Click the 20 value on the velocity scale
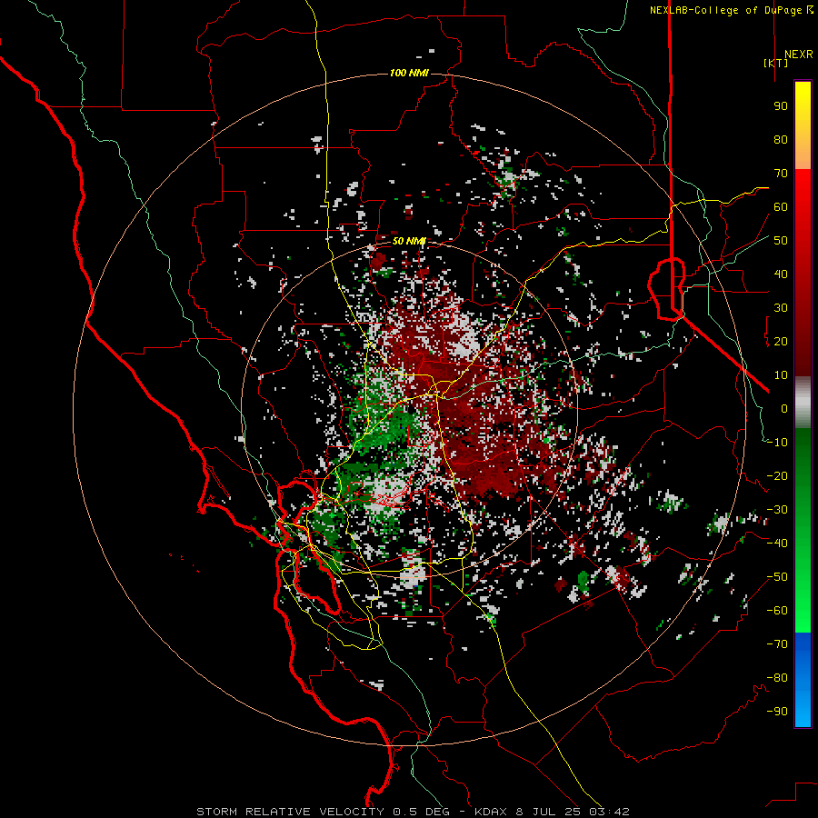818x818 pixels. point(781,342)
